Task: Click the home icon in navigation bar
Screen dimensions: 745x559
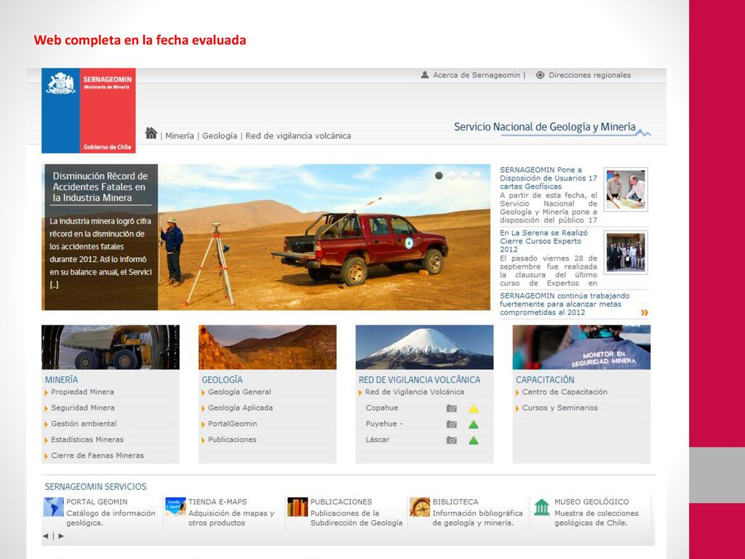Action: click(151, 133)
